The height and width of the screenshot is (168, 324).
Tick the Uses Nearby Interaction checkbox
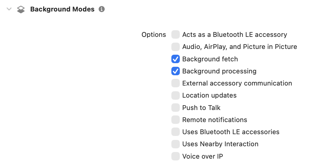tap(176, 144)
